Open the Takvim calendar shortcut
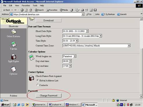 (13, 46)
